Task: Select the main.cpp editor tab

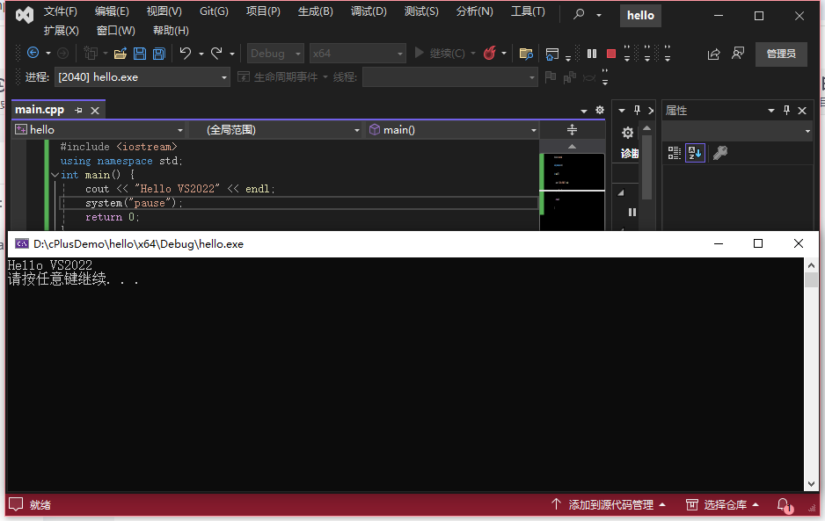Action: pos(40,109)
